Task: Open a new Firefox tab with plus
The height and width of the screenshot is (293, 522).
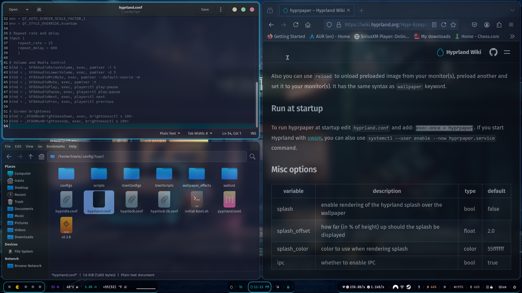Action: pos(361,10)
